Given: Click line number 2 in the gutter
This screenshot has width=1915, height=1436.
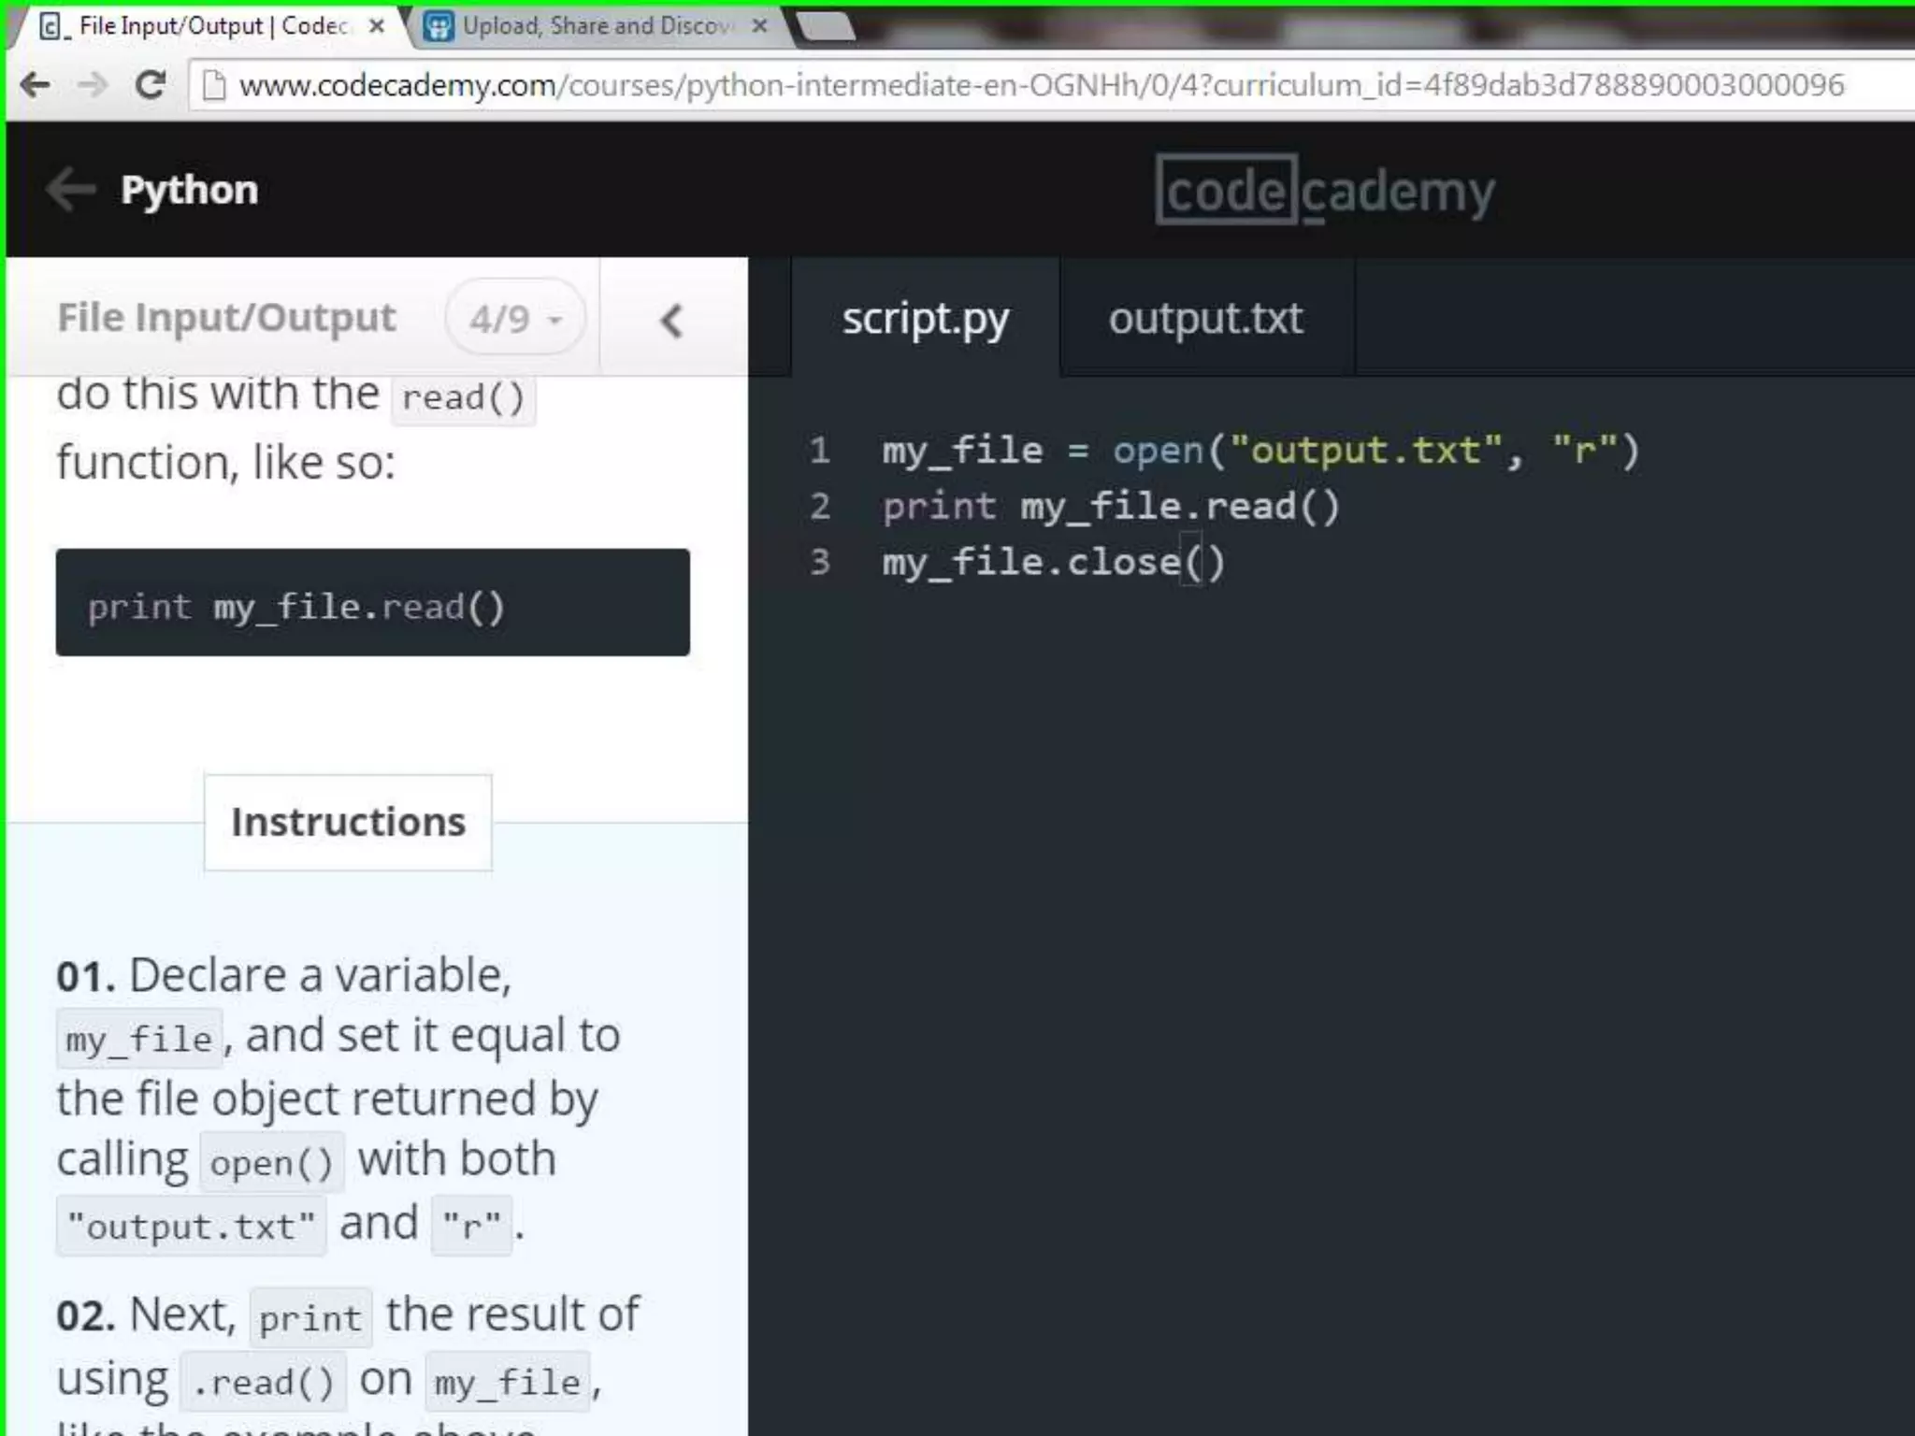Looking at the screenshot, I should pos(820,507).
